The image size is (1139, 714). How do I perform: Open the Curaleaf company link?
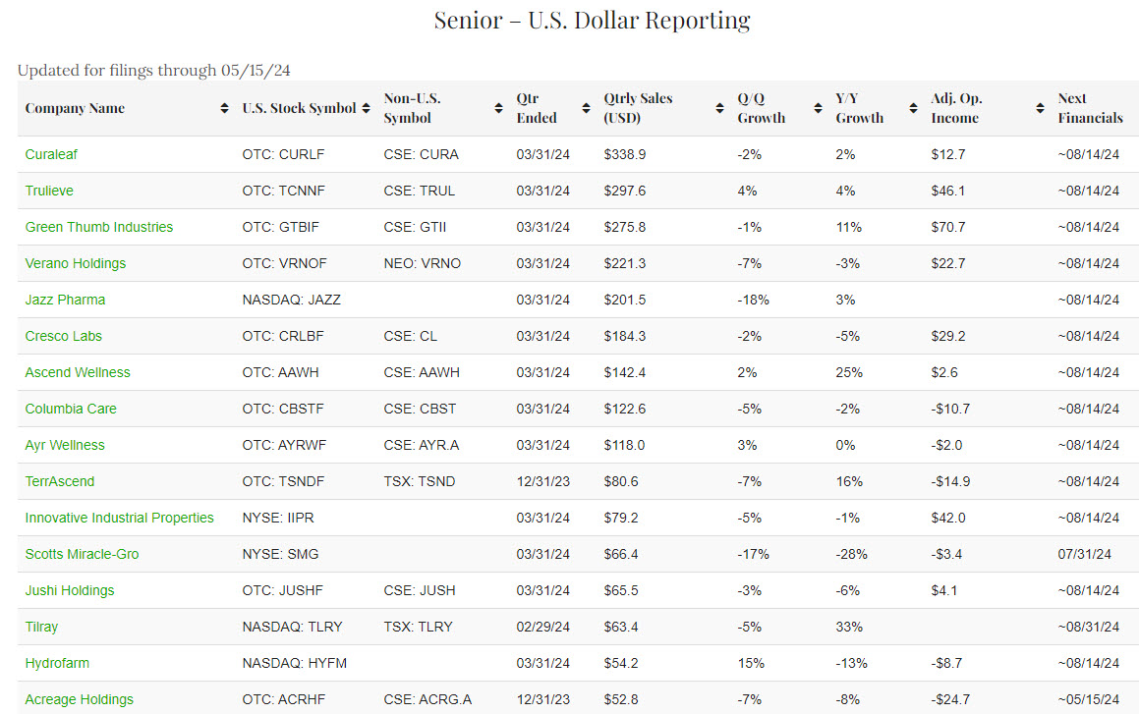[x=53, y=154]
